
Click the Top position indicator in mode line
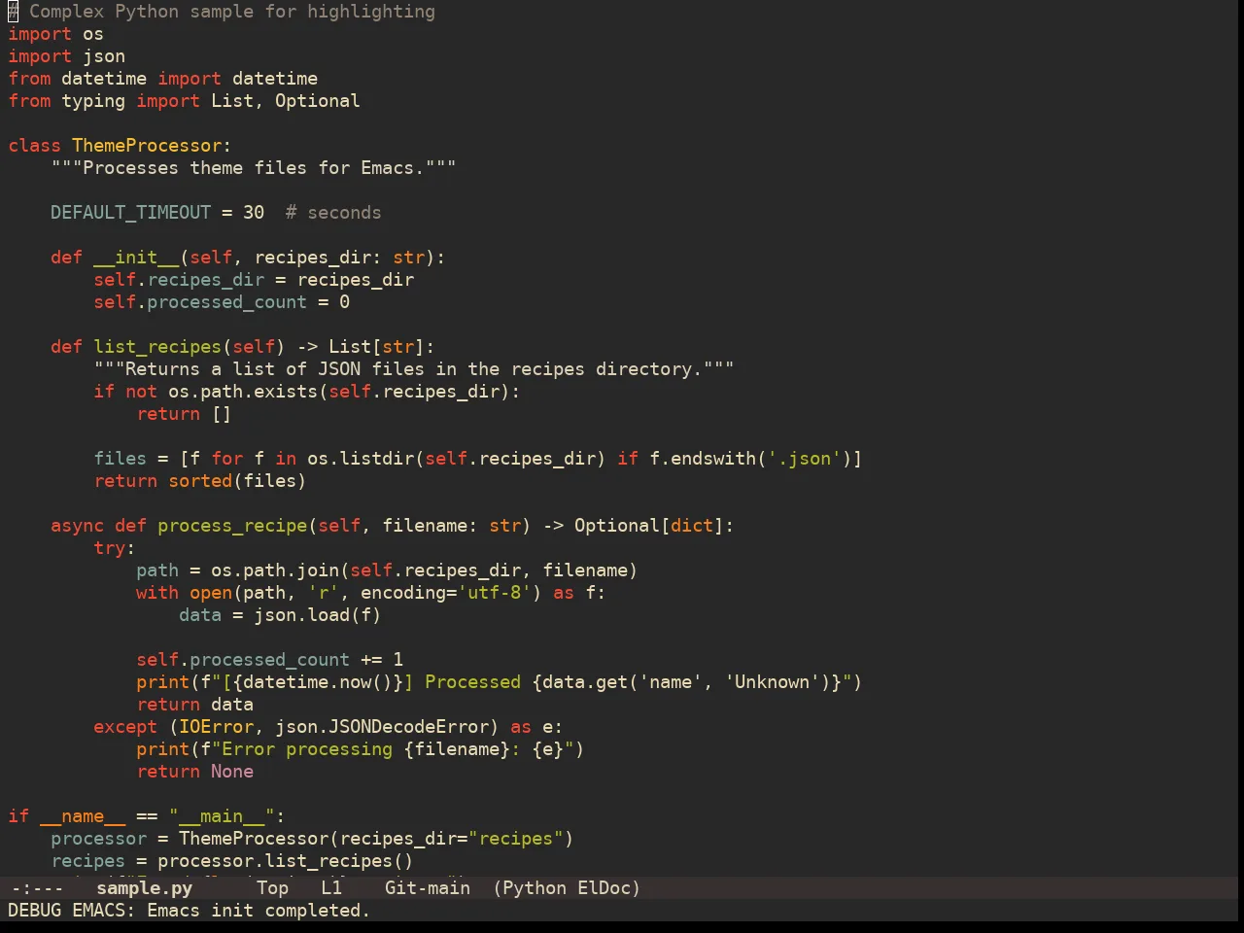coord(272,887)
